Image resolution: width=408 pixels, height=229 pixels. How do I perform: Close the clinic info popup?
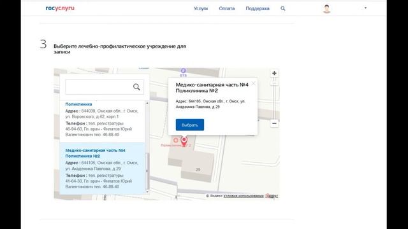pyautogui.click(x=254, y=83)
